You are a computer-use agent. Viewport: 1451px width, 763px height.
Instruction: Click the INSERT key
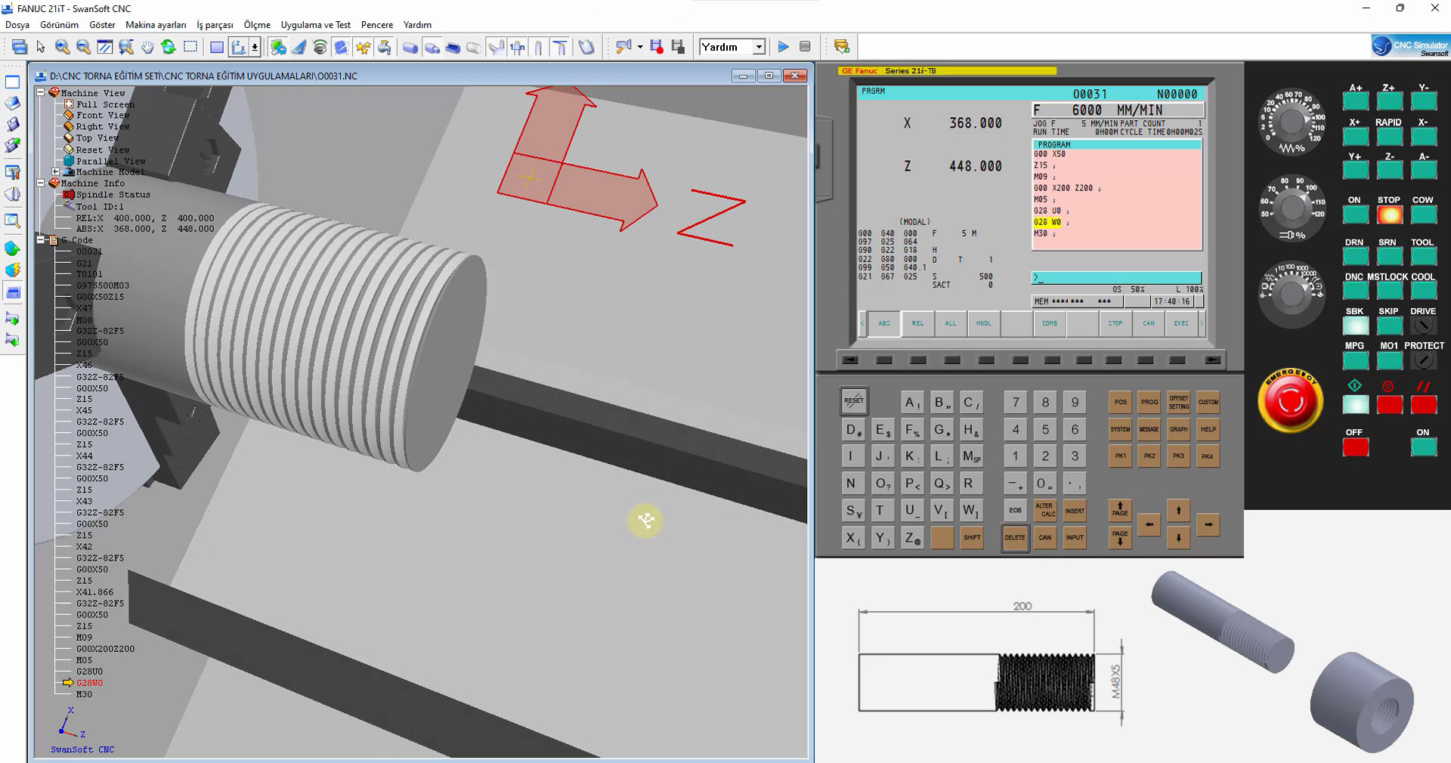point(1075,511)
